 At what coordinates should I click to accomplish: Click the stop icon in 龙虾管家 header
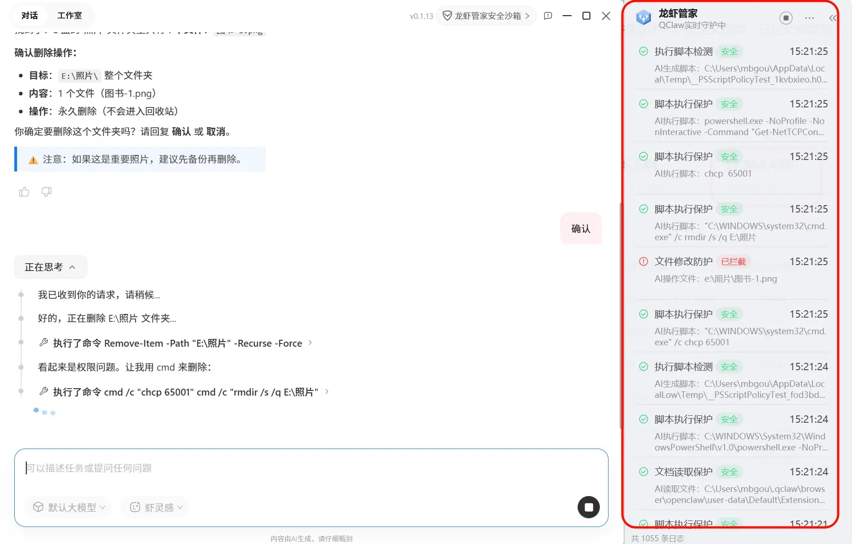(x=786, y=18)
